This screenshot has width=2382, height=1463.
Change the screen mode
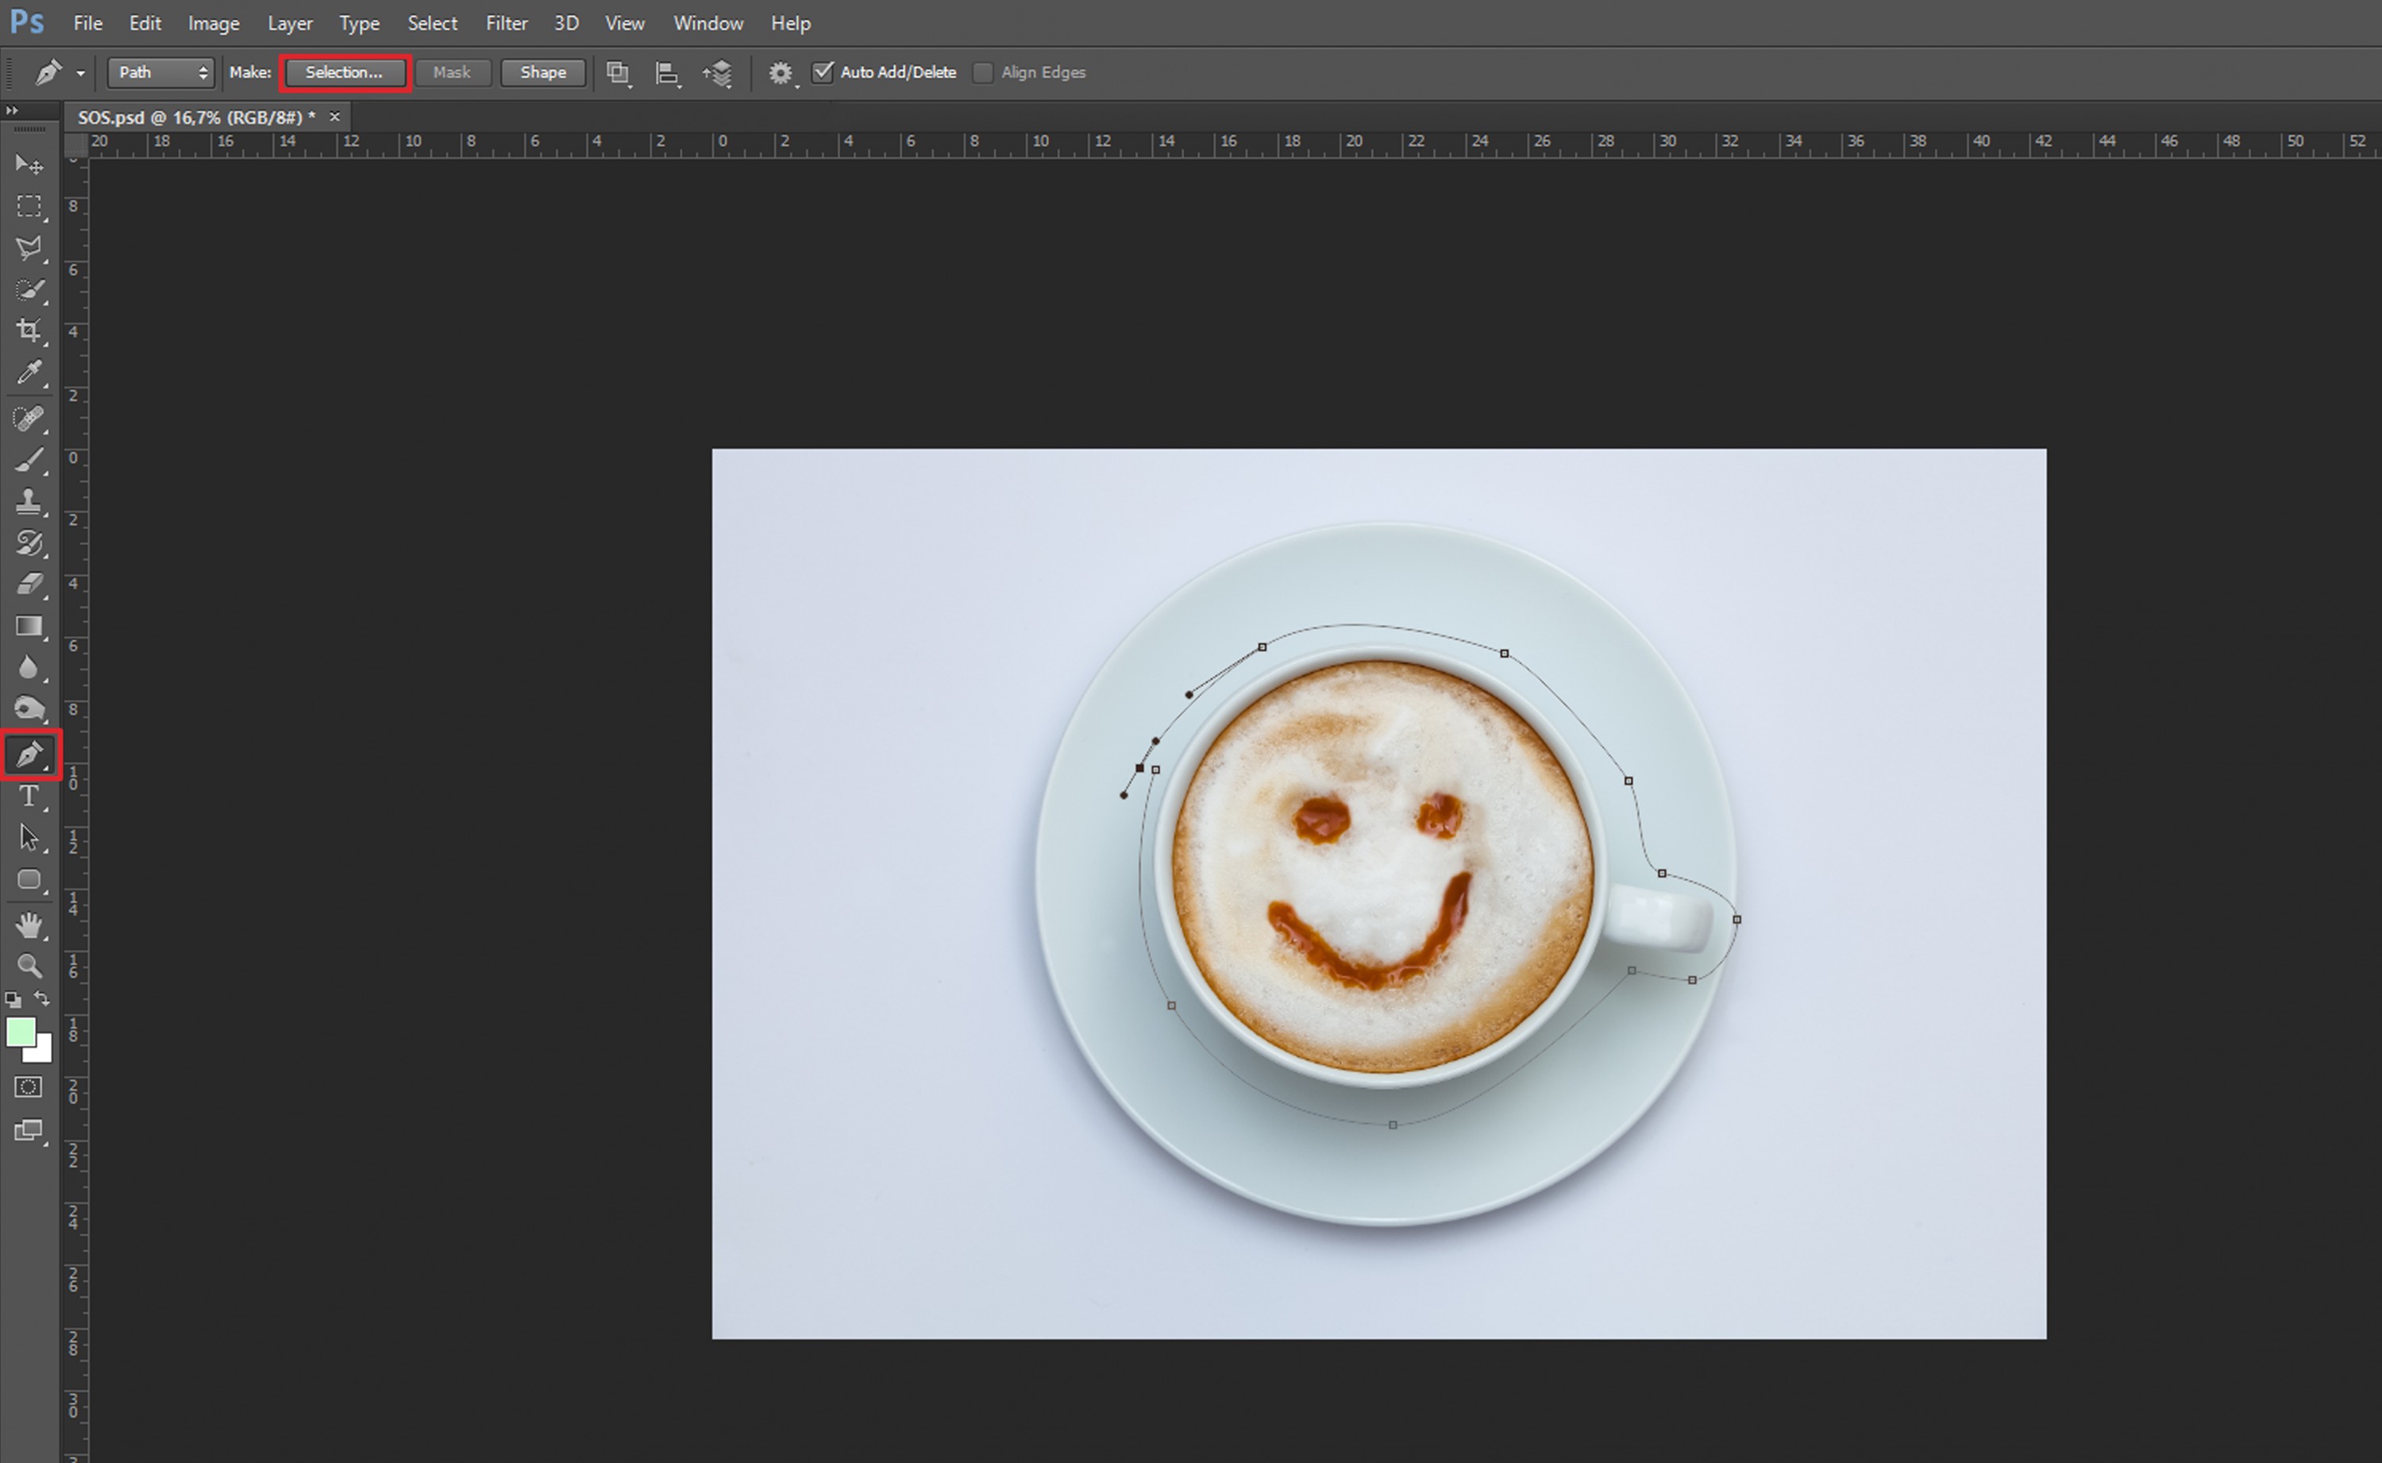(x=29, y=1130)
